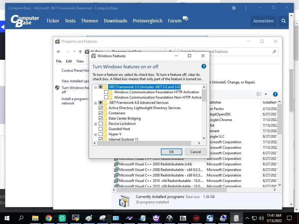
Task: Click the program list horizontal scrollbar
Action: [172, 190]
